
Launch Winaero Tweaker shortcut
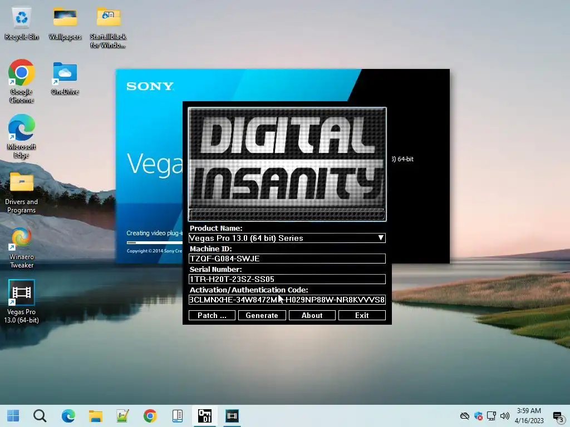click(22, 247)
